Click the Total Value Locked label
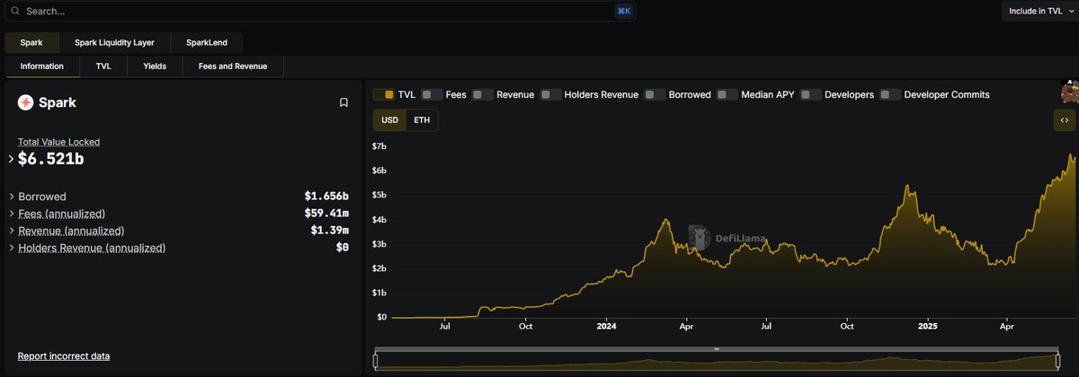The width and height of the screenshot is (1079, 377). point(58,142)
